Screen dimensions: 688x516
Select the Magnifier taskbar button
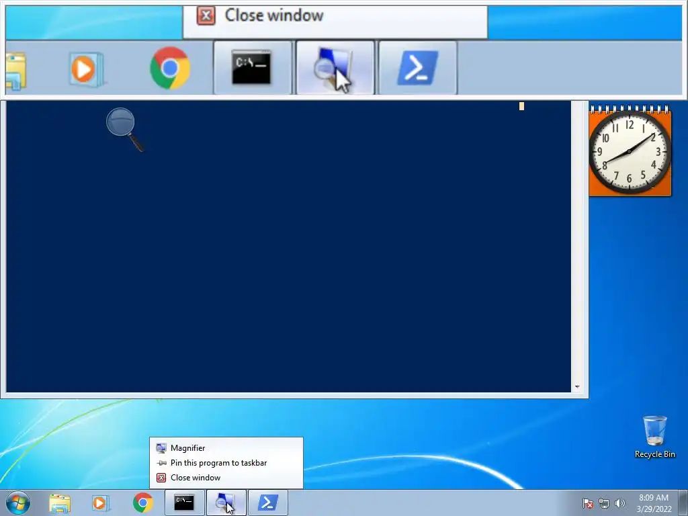tap(226, 503)
